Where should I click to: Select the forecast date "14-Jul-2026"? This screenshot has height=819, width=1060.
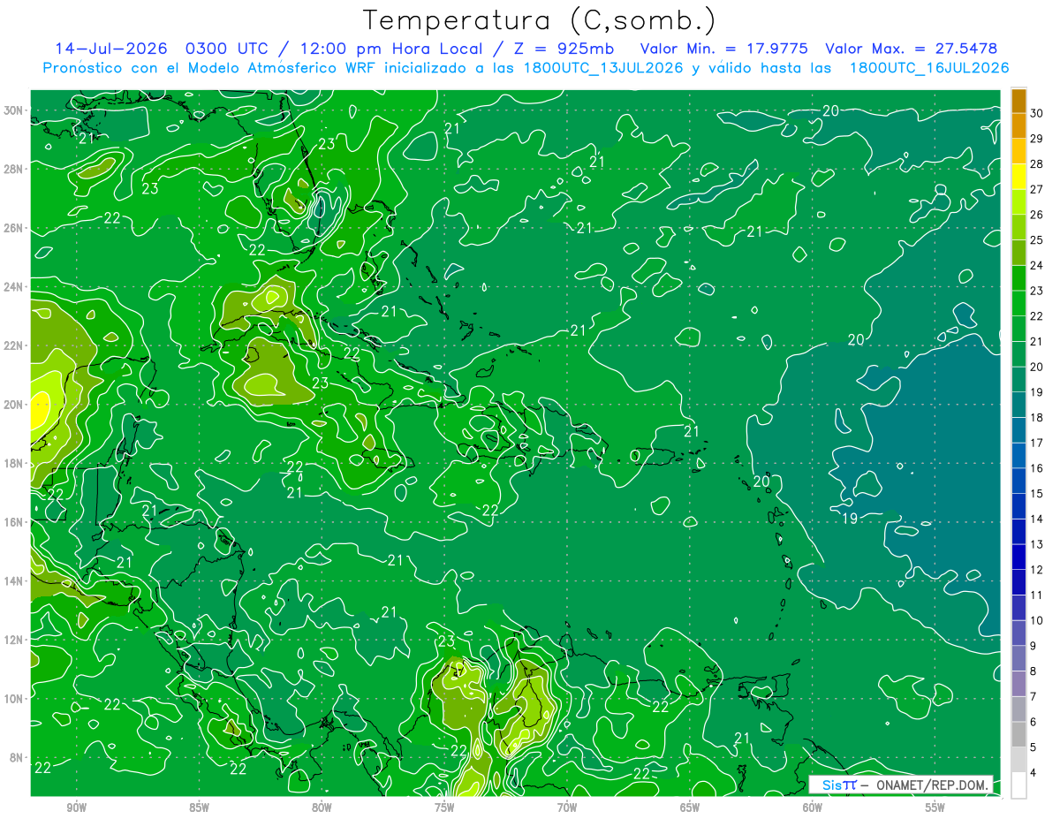(x=111, y=49)
